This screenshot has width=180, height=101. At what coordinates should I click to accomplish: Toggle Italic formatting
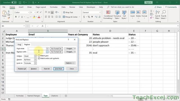(19, 17)
